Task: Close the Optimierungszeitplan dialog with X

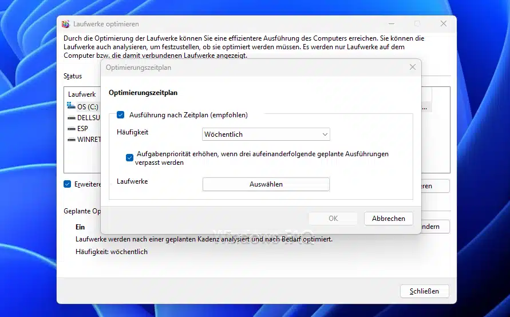Action: tap(412, 68)
